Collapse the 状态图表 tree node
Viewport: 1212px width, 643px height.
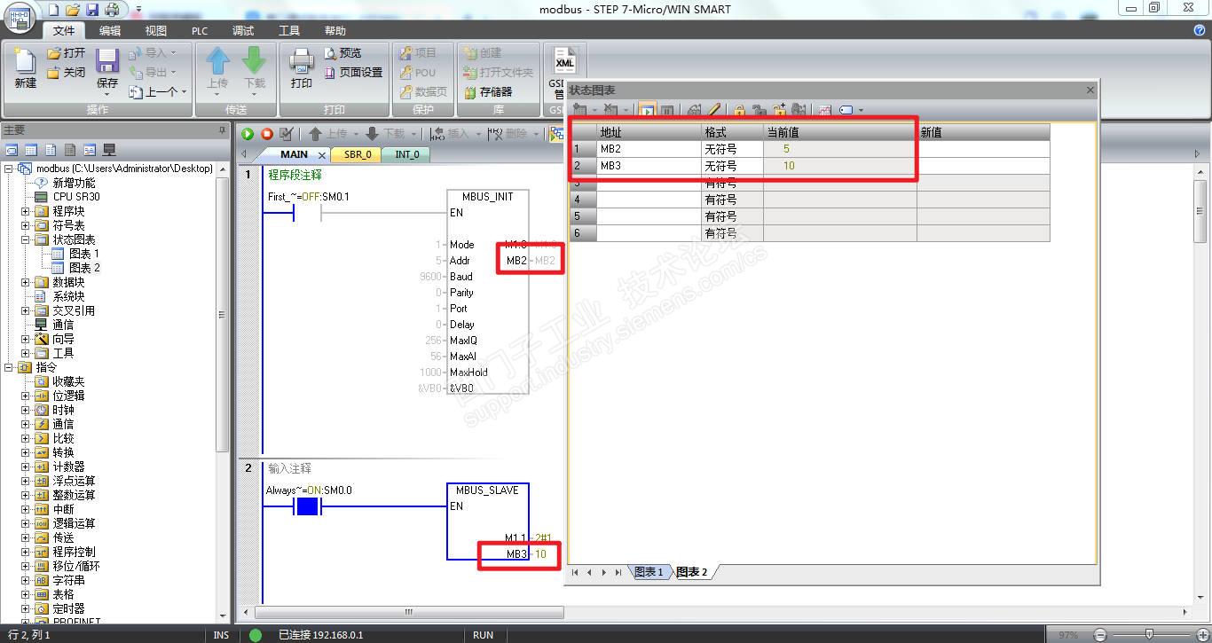click(26, 239)
